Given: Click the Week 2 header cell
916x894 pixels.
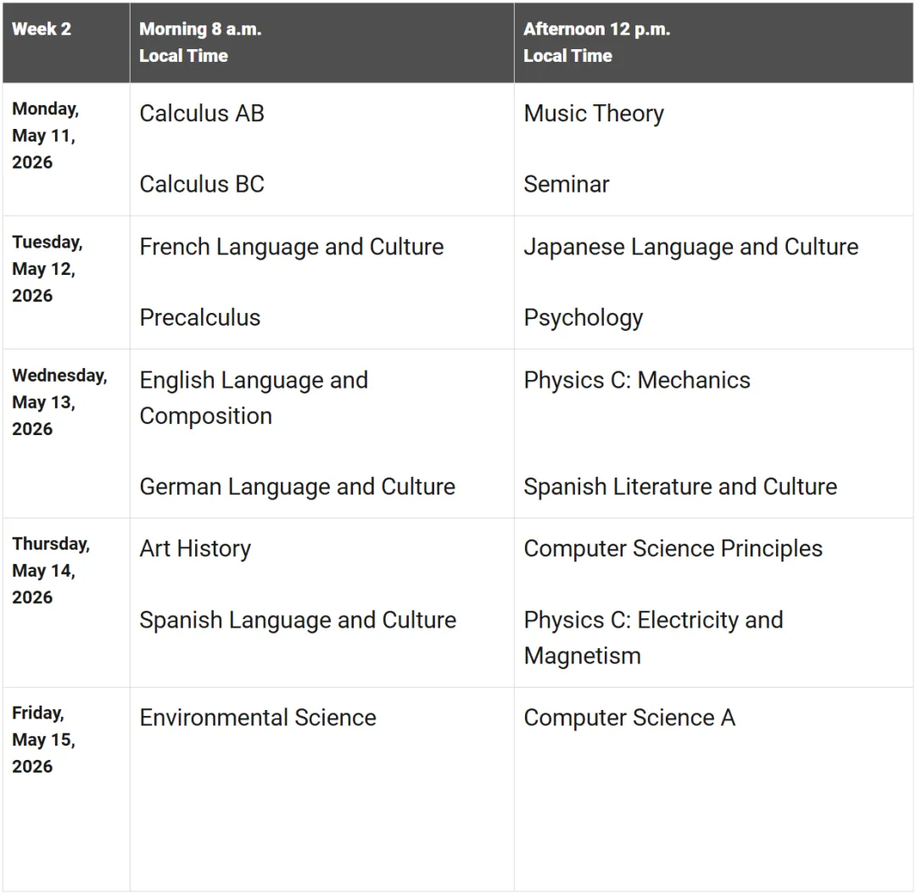Looking at the screenshot, I should point(42,29).
